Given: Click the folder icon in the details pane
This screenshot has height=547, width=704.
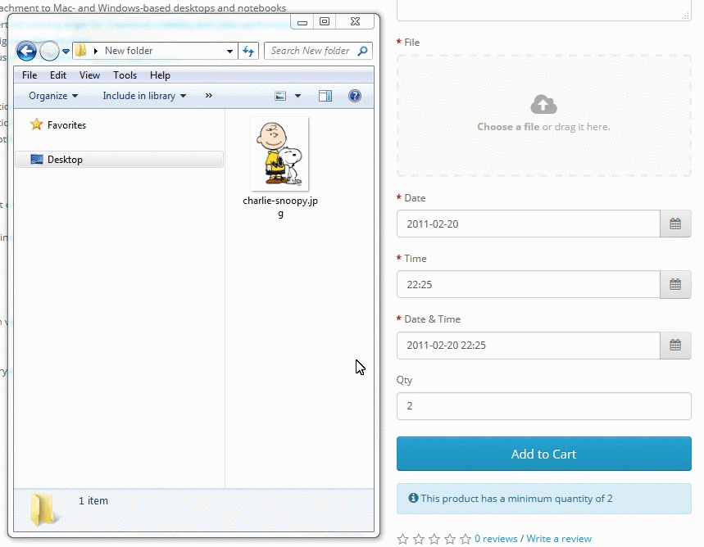Looking at the screenshot, I should [43, 509].
